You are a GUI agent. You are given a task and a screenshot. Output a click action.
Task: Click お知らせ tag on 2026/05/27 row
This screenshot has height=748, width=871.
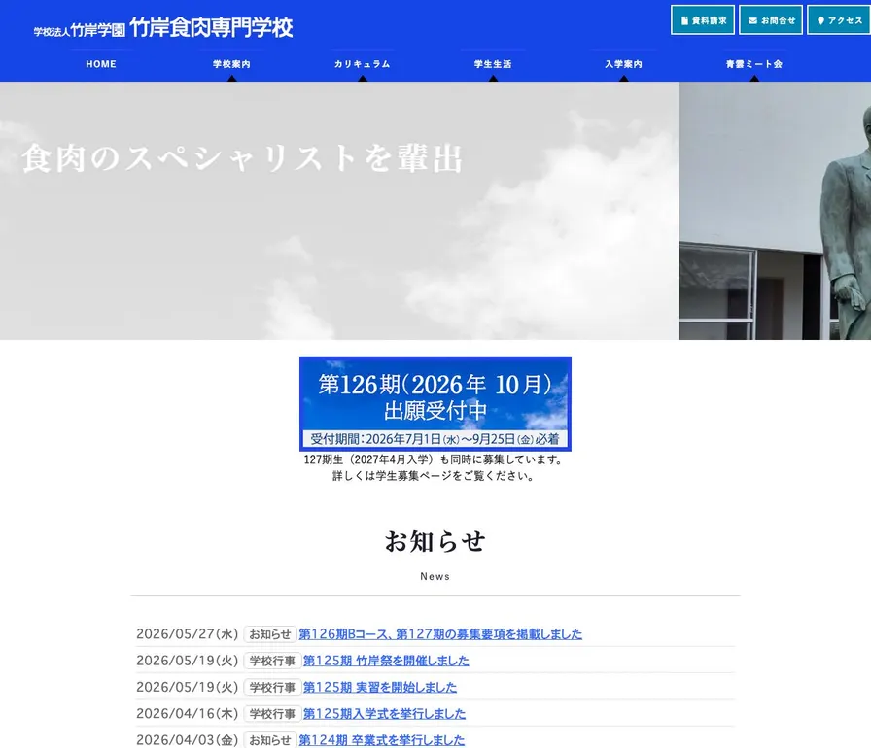pos(270,633)
